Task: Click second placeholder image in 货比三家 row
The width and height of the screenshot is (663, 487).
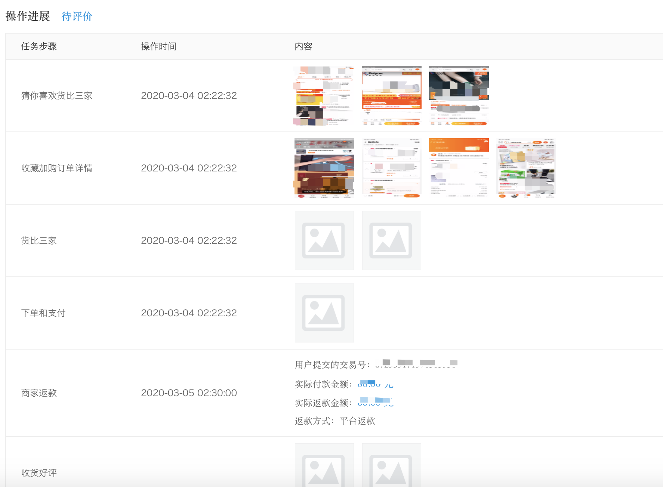Action: pos(391,241)
